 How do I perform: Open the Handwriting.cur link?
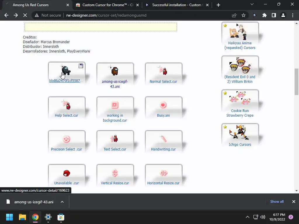pyautogui.click(x=163, y=149)
